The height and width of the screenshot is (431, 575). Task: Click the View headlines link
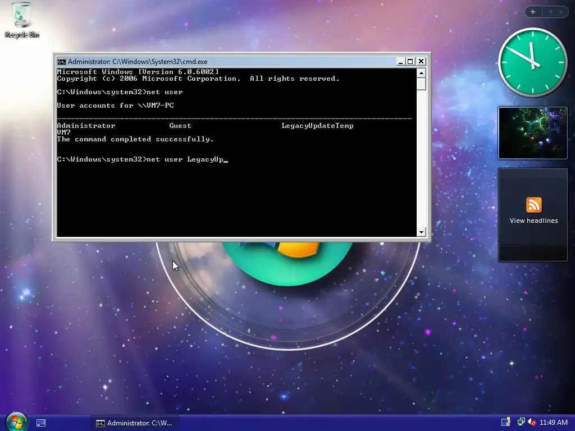click(533, 221)
